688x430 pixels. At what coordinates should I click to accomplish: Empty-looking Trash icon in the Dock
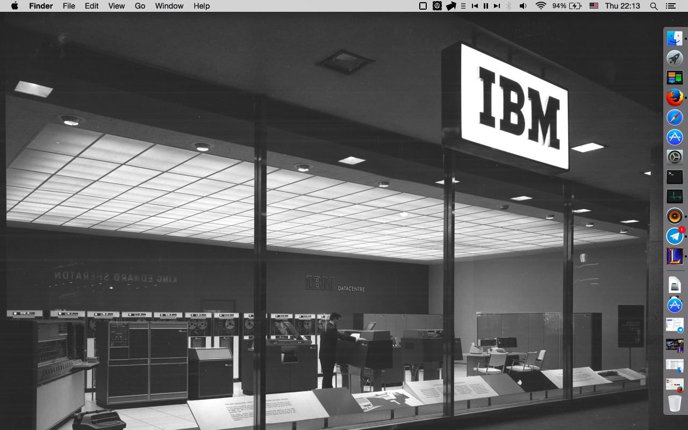point(675,403)
